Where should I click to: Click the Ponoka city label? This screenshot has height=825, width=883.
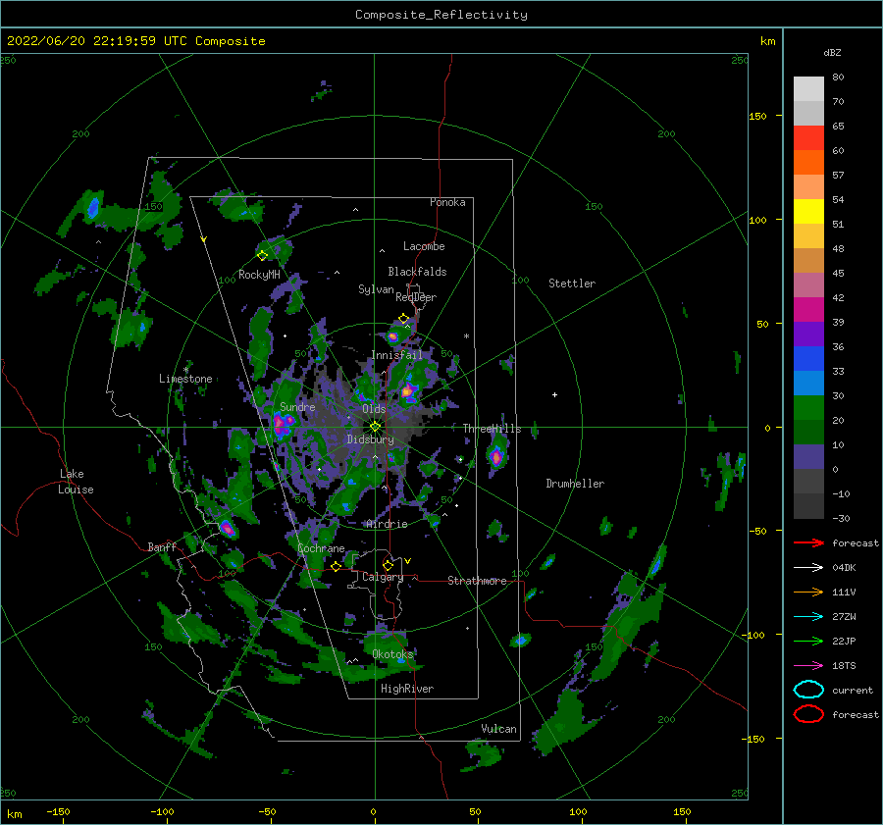(447, 202)
